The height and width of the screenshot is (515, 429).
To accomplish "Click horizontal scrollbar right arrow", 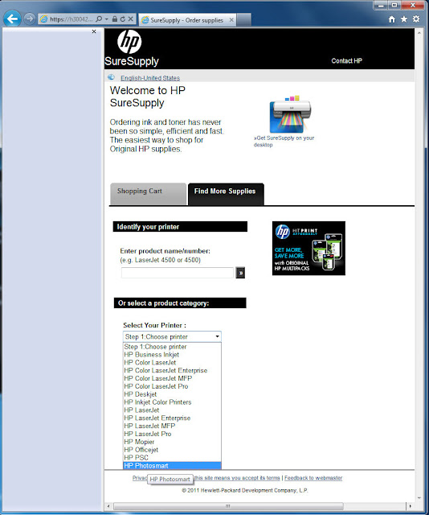I will click(411, 506).
